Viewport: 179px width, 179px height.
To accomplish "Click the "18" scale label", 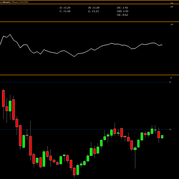I will [171, 25].
